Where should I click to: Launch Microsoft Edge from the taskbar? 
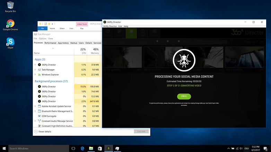pyautogui.click(x=82, y=149)
